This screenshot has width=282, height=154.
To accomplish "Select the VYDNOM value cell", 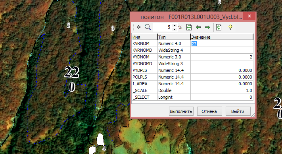I will click(x=222, y=57).
